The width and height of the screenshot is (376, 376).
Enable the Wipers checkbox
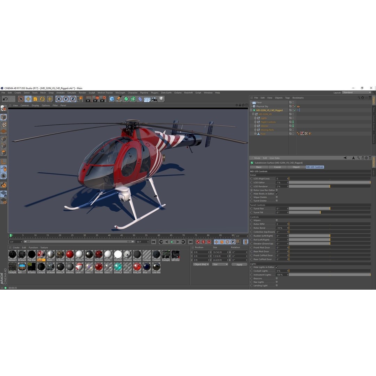(277, 220)
